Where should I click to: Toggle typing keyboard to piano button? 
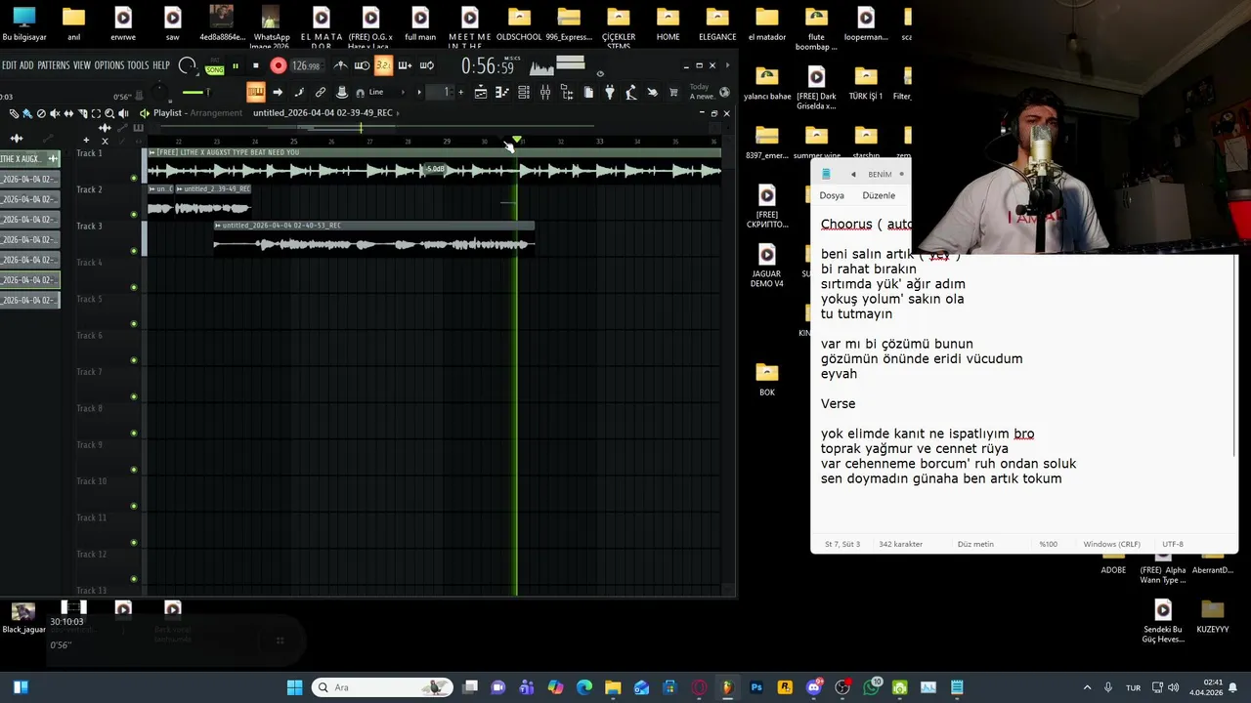click(x=256, y=92)
